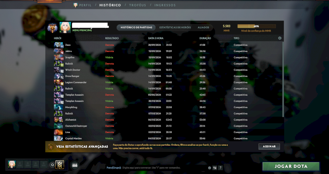The height and width of the screenshot is (174, 329).
Task: Click the Snapfire hero portrait
Action: [58, 57]
